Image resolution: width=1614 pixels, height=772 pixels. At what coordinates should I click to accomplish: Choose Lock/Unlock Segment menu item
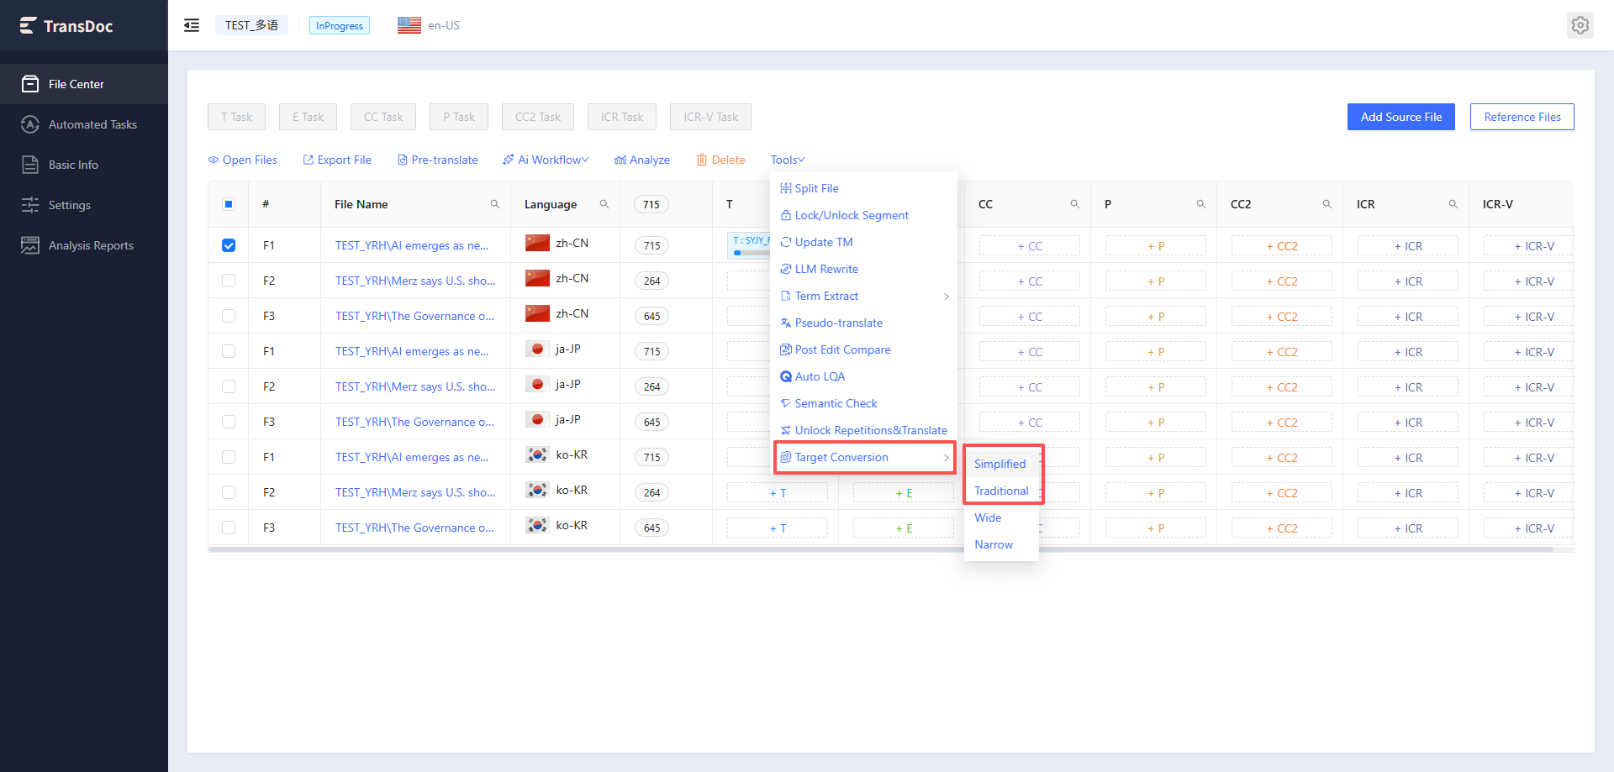864,215
